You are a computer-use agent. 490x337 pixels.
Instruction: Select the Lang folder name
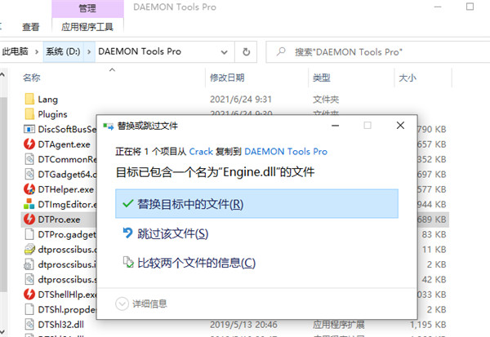pos(48,100)
